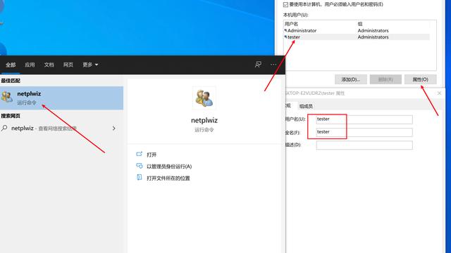Open the search feedback icon
Viewport: 451px width, 253px height.
coord(258,65)
